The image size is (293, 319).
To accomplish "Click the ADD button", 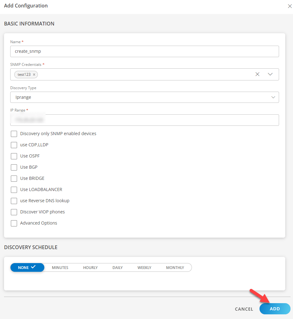I will pyautogui.click(x=274, y=309).
